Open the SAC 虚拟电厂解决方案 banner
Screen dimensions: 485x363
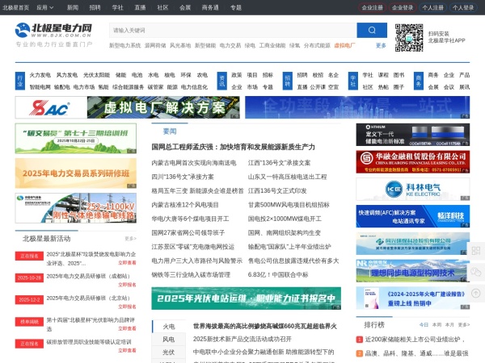click(127, 107)
